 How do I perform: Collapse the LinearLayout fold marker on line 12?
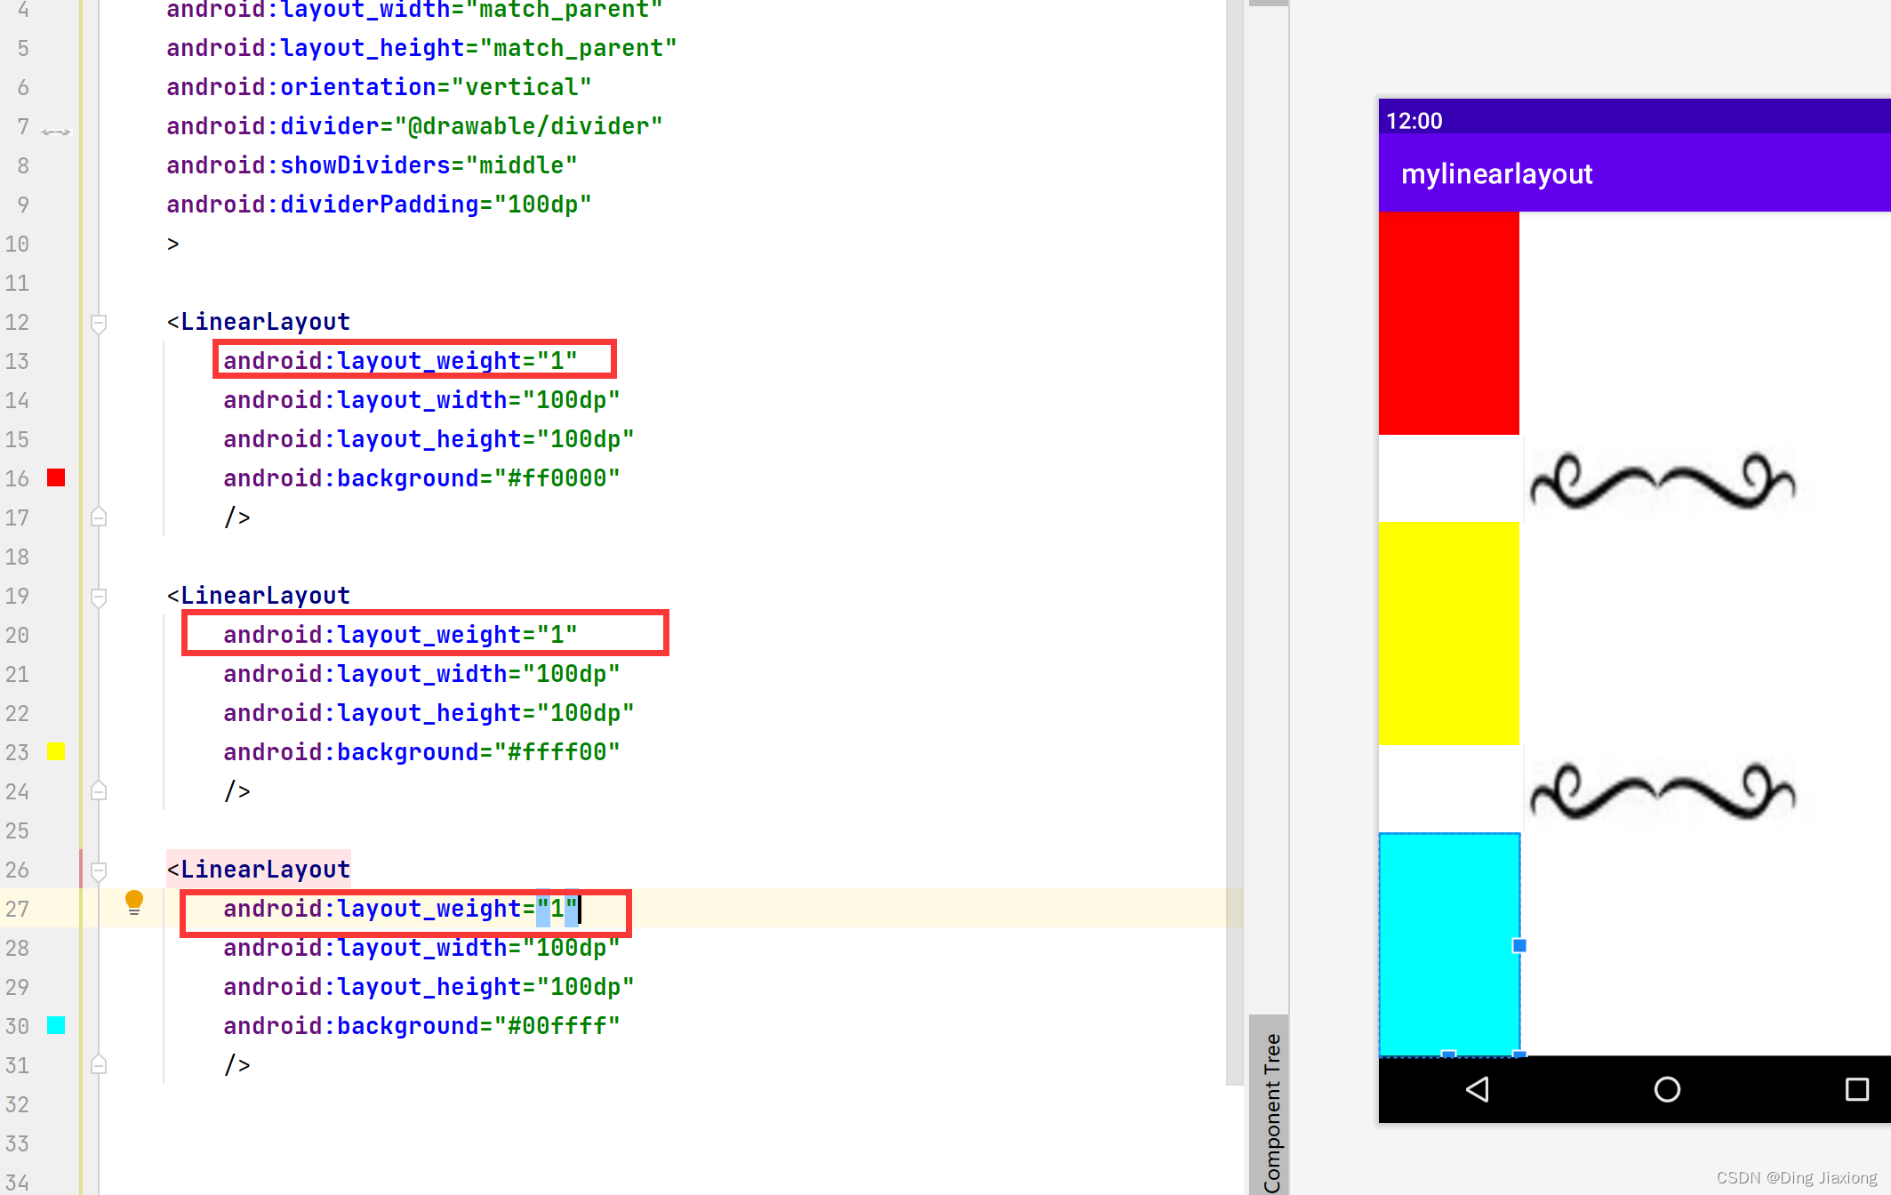(99, 323)
